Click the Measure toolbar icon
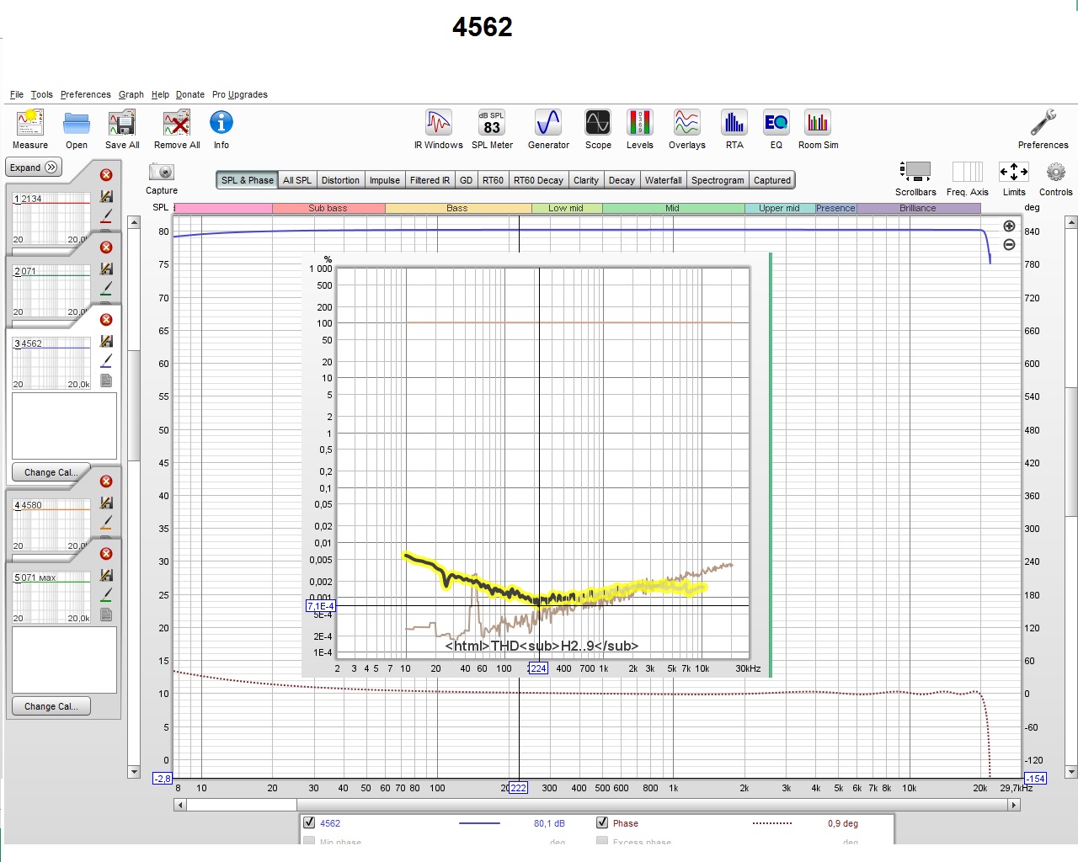Screen dimensions: 1078x862 pos(30,123)
